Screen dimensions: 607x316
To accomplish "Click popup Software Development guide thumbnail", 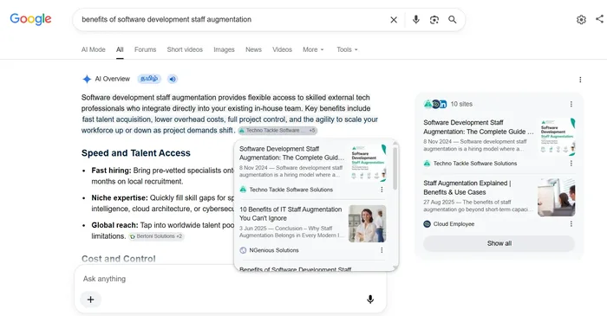I will pyautogui.click(x=368, y=163).
